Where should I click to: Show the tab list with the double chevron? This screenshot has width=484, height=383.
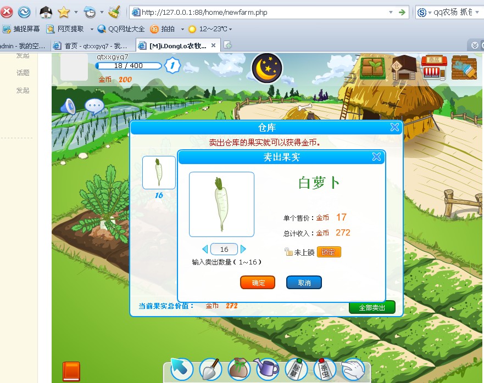pos(475,46)
